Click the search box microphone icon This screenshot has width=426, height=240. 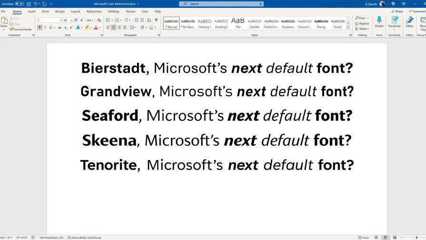[x=260, y=4]
